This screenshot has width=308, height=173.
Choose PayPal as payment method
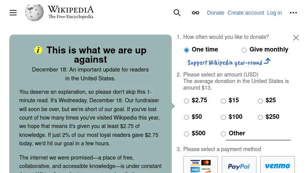pos(239,165)
